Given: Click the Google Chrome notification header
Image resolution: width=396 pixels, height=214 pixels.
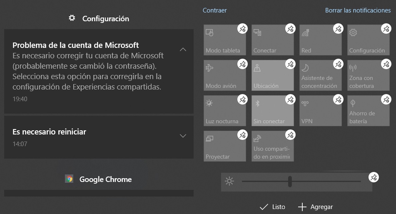Looking at the screenshot, I should click(x=99, y=179).
